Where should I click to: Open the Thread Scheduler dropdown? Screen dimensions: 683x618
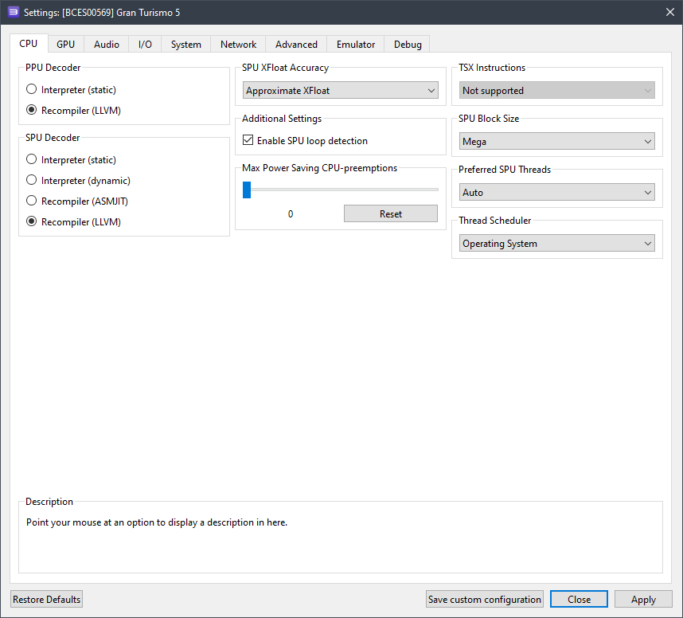point(557,244)
